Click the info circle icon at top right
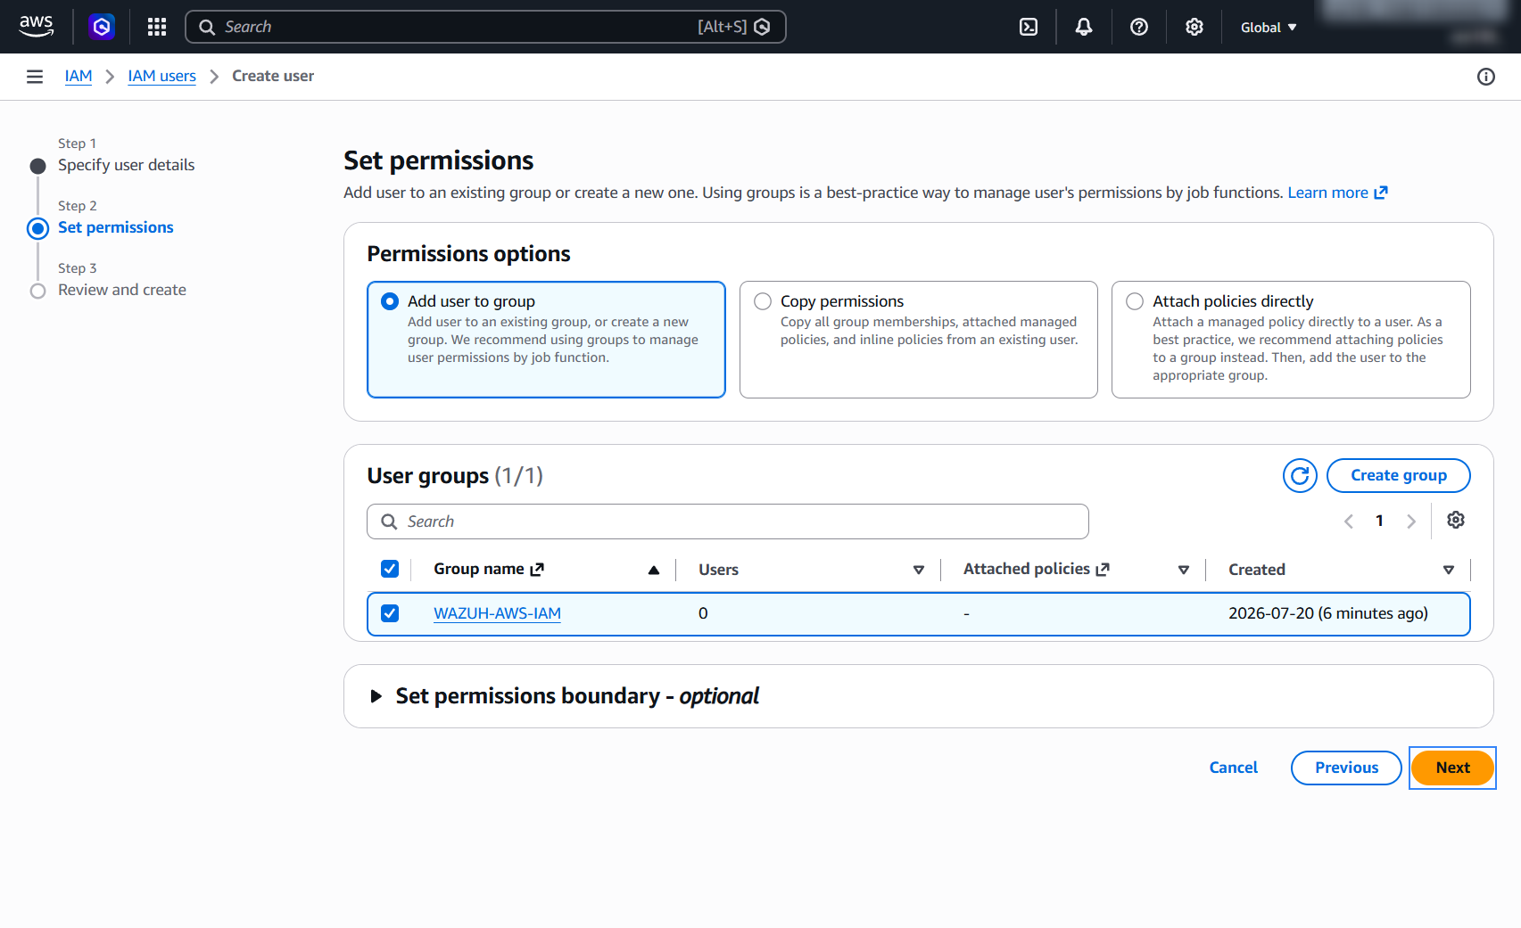Screen dimensions: 1521x928 (1486, 77)
